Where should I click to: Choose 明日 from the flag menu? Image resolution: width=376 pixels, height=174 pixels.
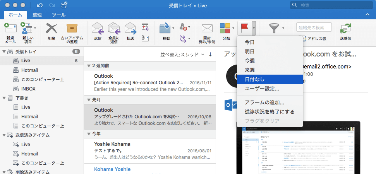pos(270,51)
